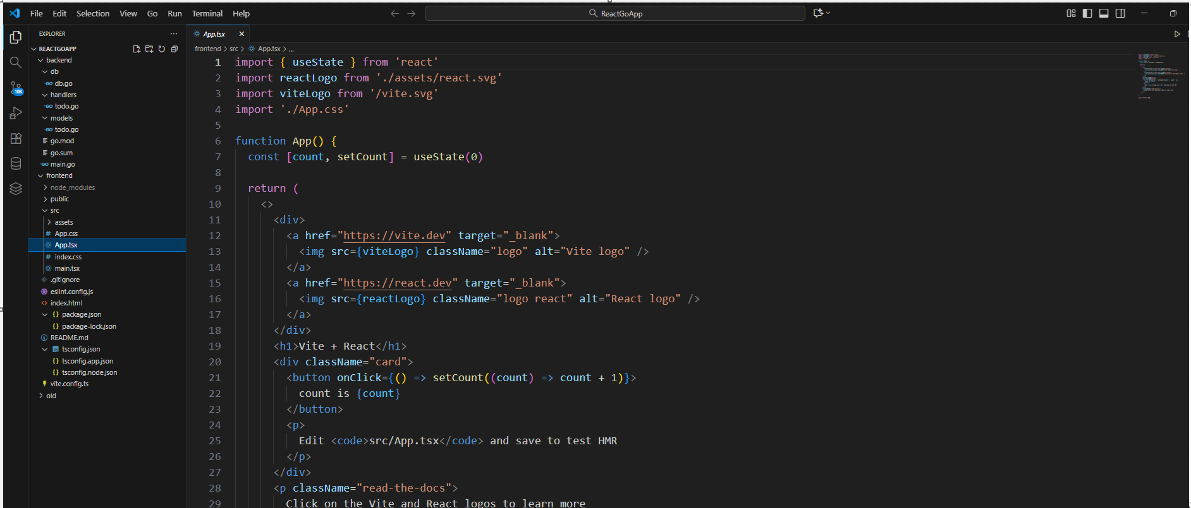Open the database cylinder view in activity bar
Image resolution: width=1191 pixels, height=508 pixels.
pyautogui.click(x=16, y=163)
